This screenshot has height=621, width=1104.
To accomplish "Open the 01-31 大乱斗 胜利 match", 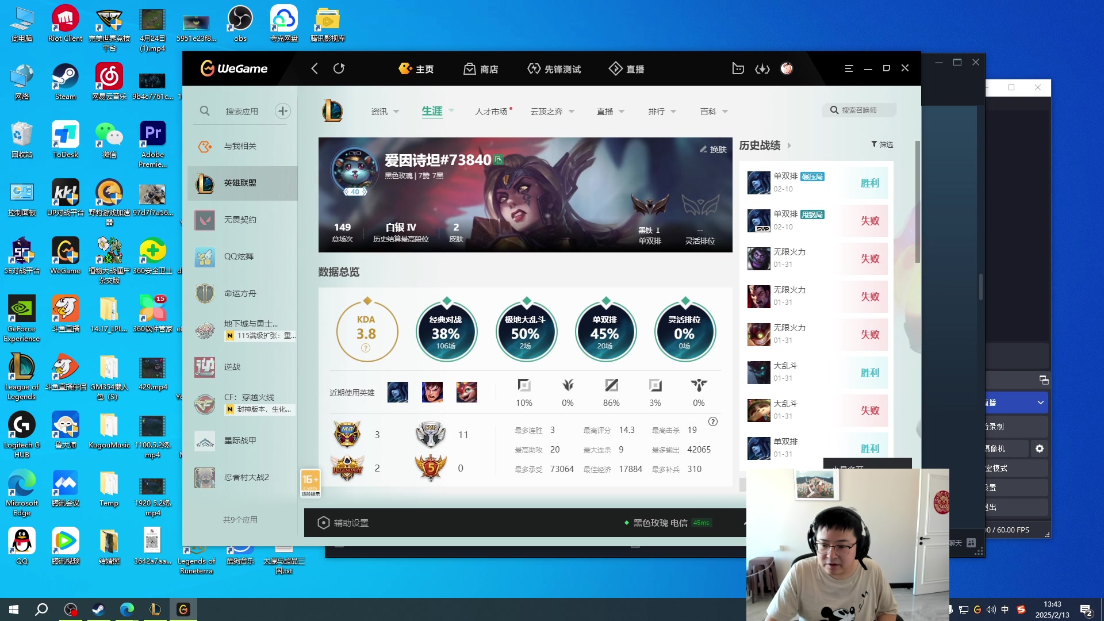I will (x=817, y=373).
